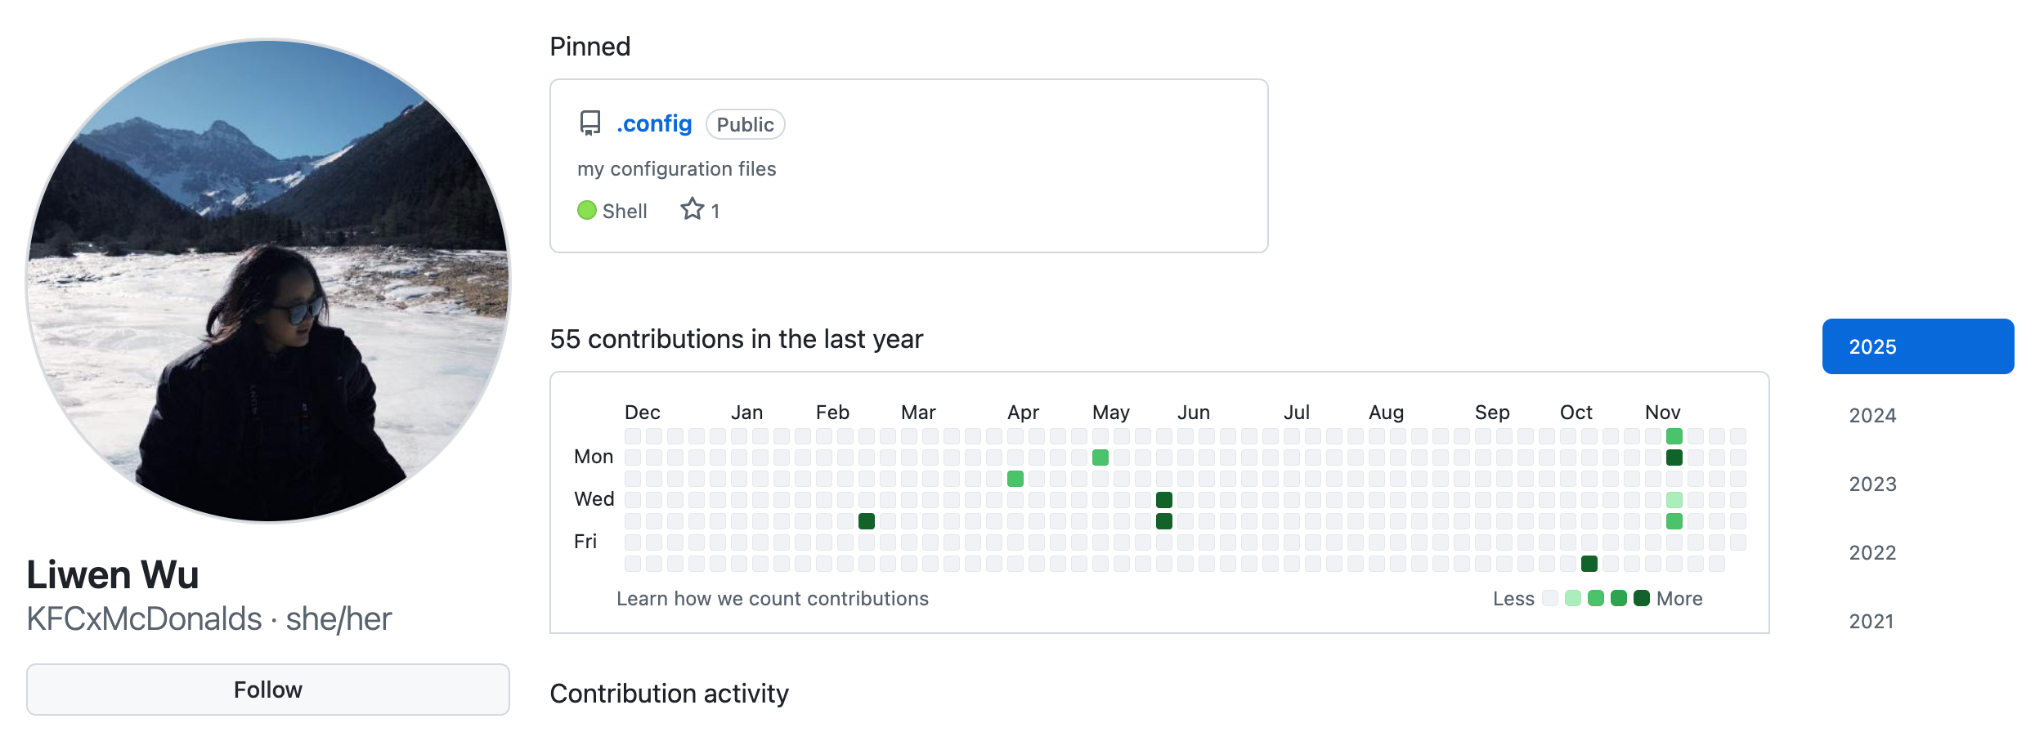The height and width of the screenshot is (732, 2044).
Task: View 2023 contribution year
Action: pyautogui.click(x=1872, y=484)
